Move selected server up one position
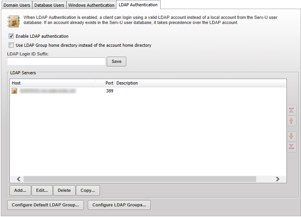 click(x=292, y=121)
